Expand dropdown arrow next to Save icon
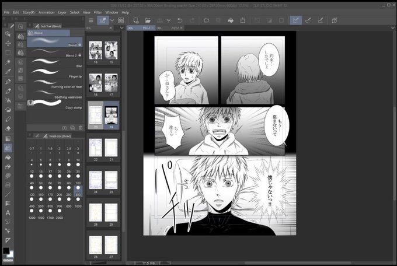The width and height of the screenshot is (397, 266). pos(169,20)
